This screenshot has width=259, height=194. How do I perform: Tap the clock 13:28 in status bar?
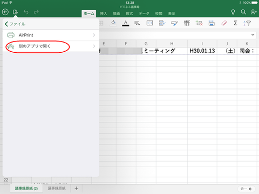point(130,3)
